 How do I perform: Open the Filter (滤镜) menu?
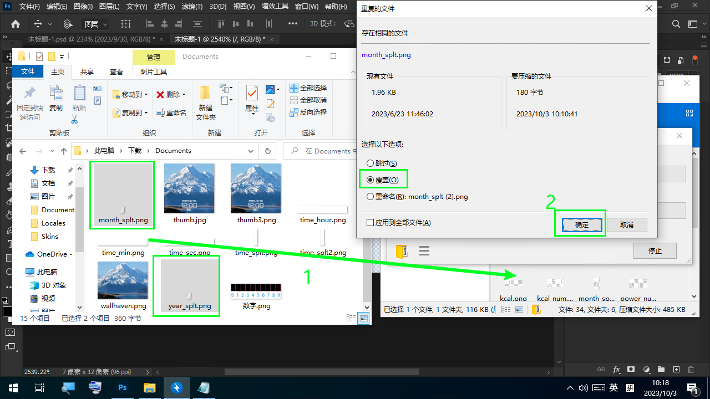pos(192,7)
